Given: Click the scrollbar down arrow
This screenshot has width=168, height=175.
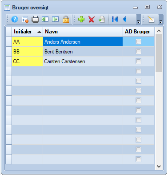Looking at the screenshot, I should click(159, 167).
